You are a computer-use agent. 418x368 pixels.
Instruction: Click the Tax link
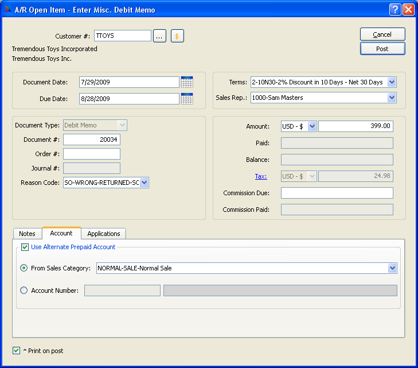pyautogui.click(x=261, y=176)
